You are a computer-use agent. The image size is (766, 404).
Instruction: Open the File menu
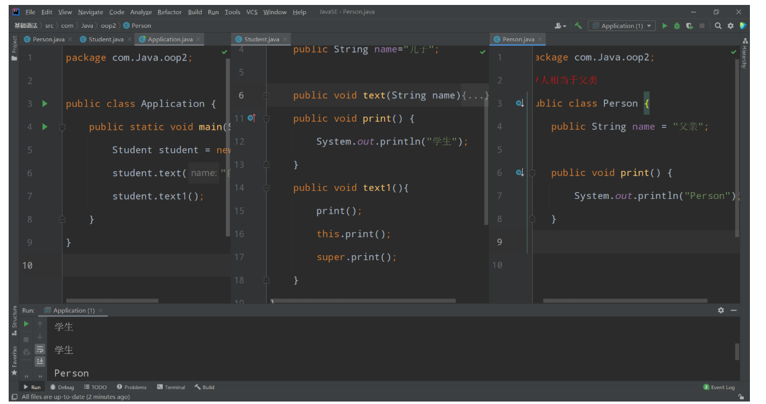(x=30, y=12)
